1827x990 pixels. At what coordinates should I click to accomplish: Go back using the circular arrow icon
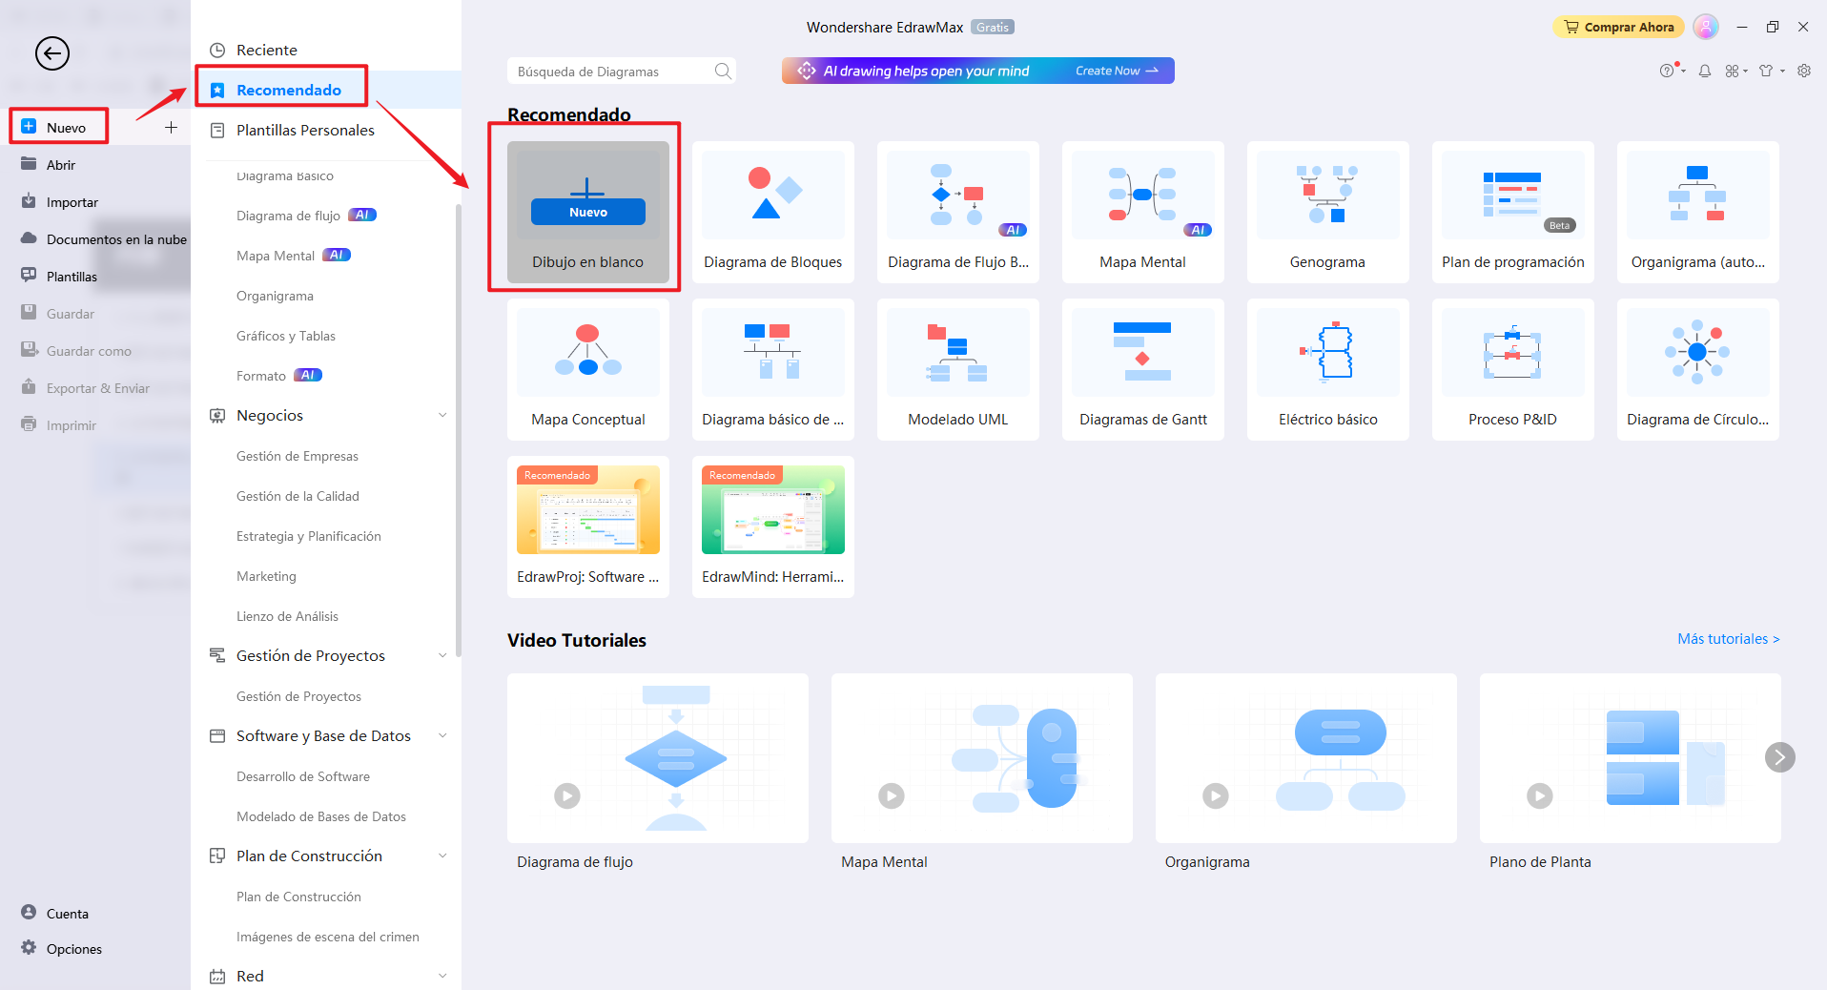[x=52, y=54]
